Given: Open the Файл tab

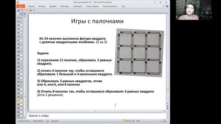Looking at the screenshot, I should pyautogui.click(x=21, y=6).
